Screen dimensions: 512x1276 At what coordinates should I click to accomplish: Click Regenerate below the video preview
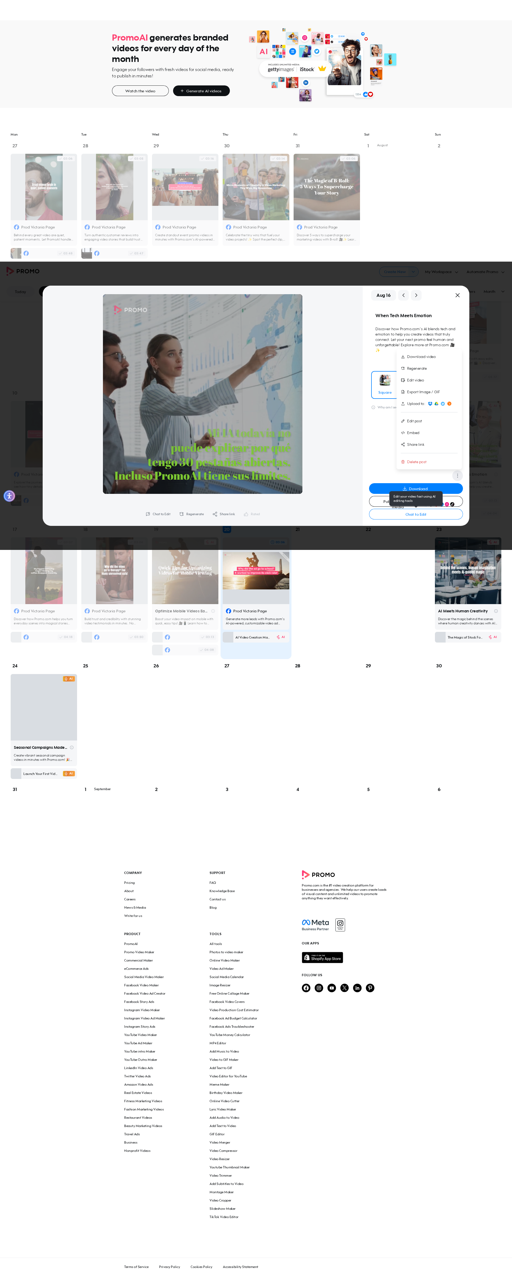point(191,514)
